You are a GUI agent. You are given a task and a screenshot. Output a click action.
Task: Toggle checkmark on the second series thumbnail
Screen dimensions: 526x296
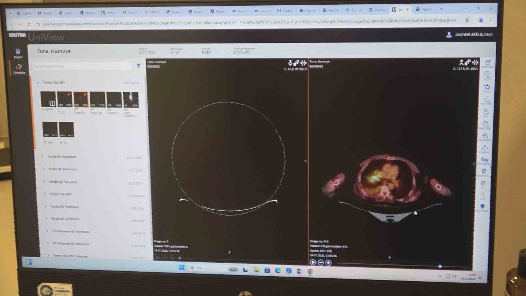pos(68,95)
